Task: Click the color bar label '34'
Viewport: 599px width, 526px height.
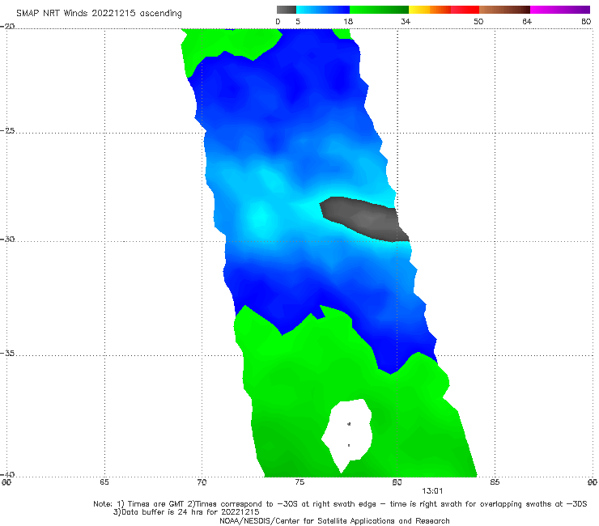Action: pyautogui.click(x=406, y=22)
